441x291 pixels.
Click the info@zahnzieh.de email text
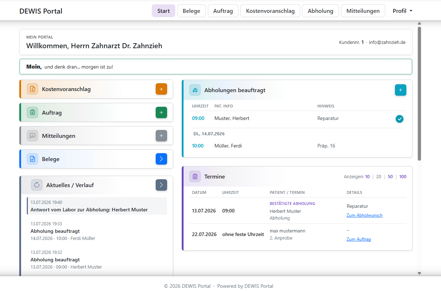(x=387, y=42)
